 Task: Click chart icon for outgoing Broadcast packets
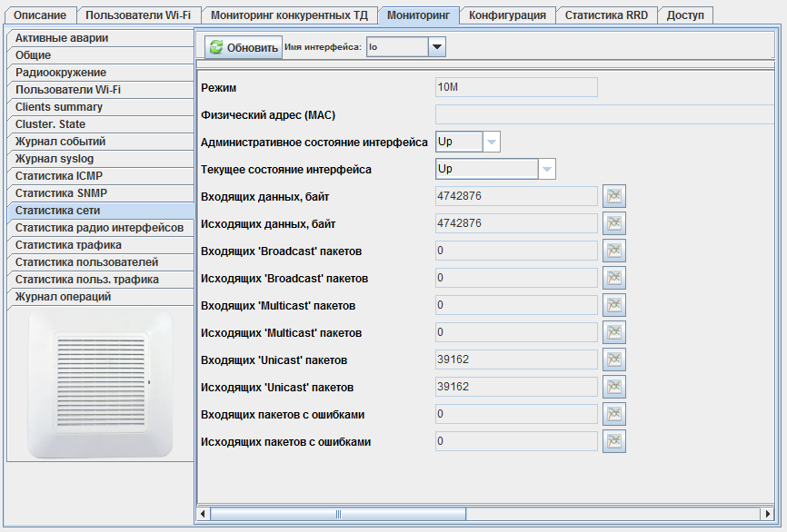point(615,278)
